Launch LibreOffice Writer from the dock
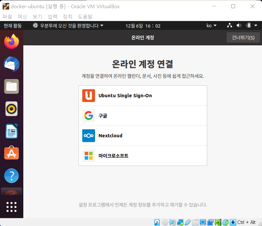 (11, 131)
